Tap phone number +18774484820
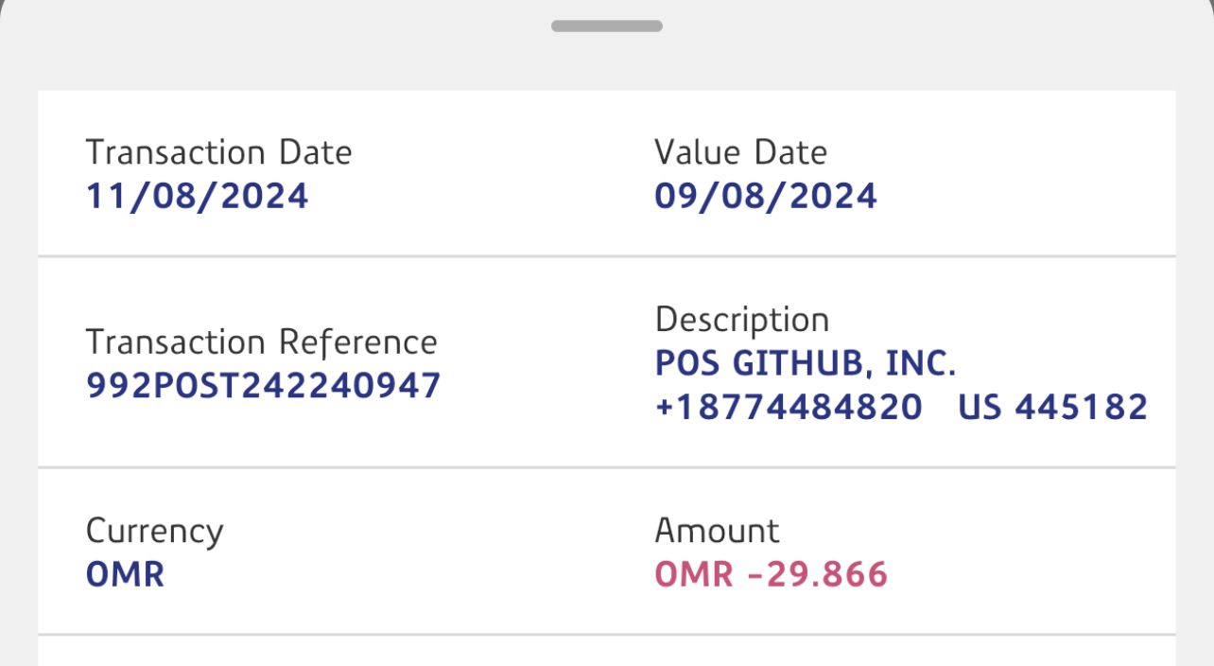 [x=788, y=408]
